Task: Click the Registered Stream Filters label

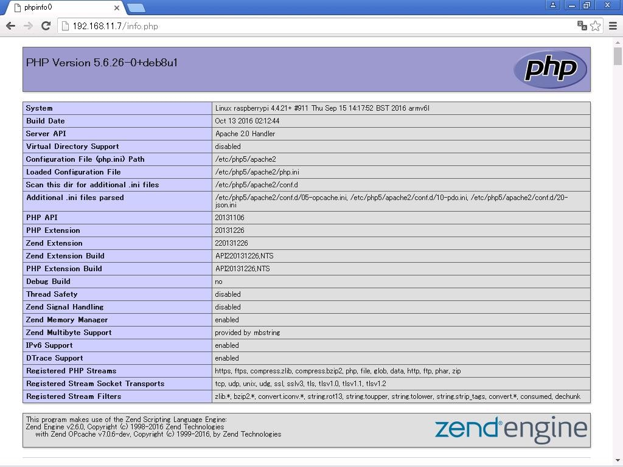Action: 74,396
